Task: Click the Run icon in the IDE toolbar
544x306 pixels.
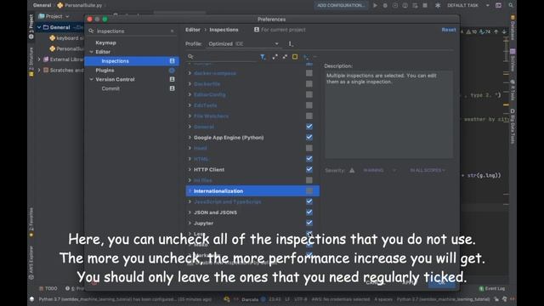Action: pos(375,6)
